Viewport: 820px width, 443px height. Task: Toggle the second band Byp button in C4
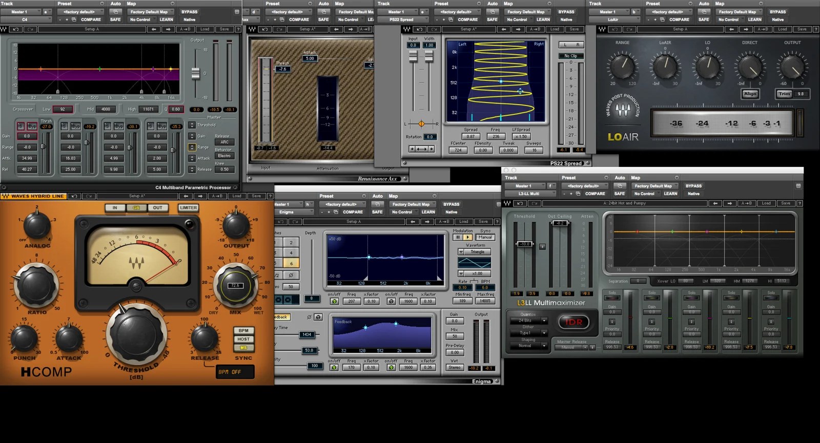(75, 126)
